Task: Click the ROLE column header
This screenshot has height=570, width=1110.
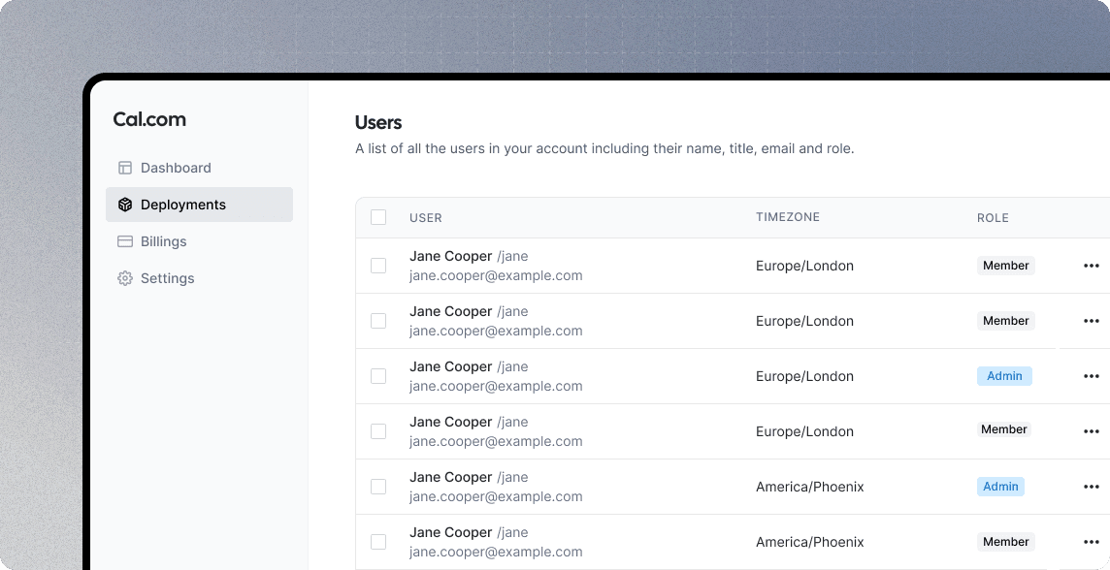Action: [x=993, y=218]
